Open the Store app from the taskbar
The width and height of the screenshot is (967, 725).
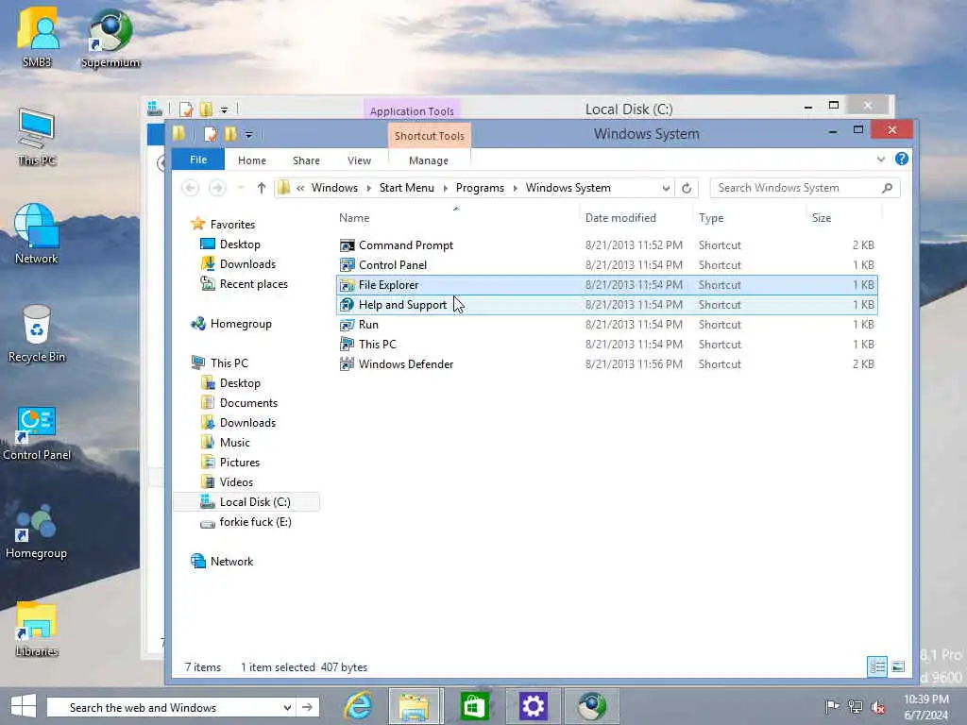click(474, 706)
